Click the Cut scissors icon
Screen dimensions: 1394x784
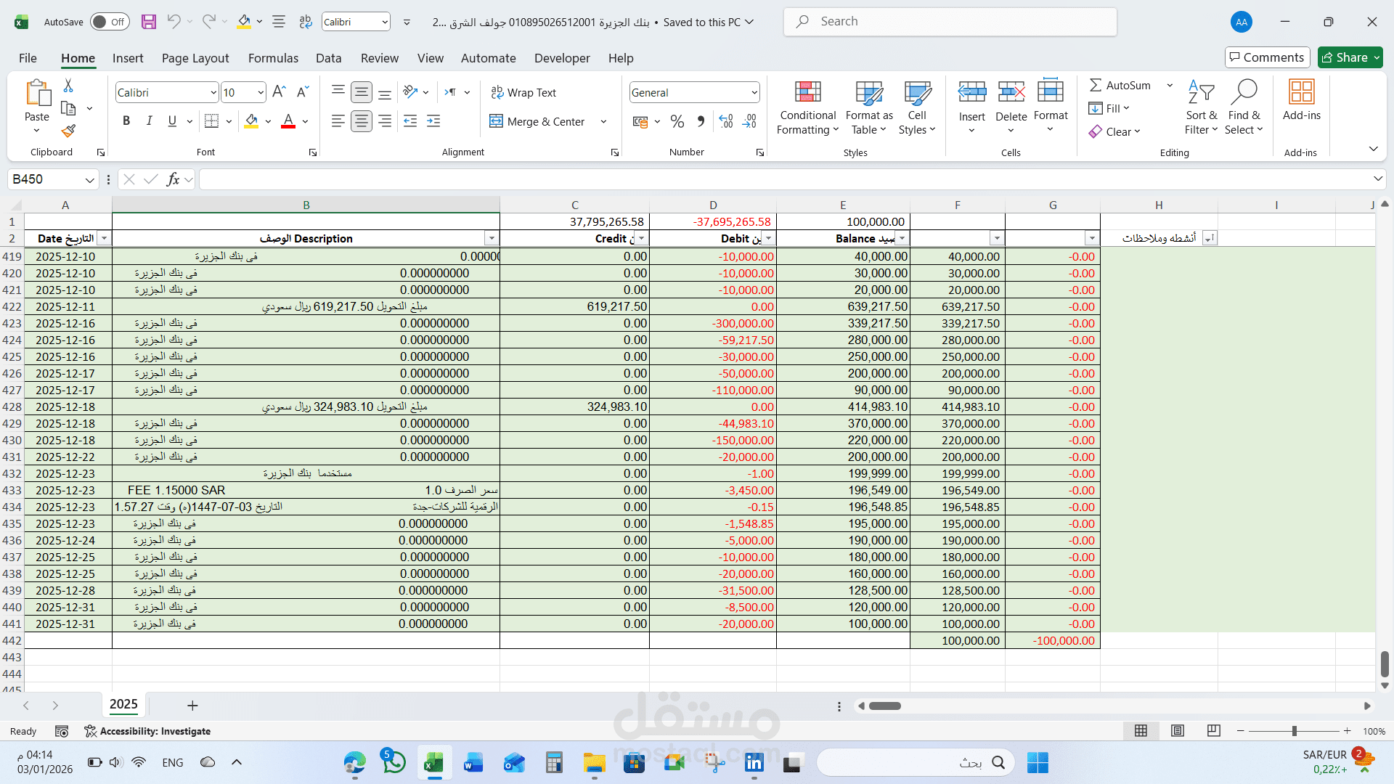pos(68,86)
